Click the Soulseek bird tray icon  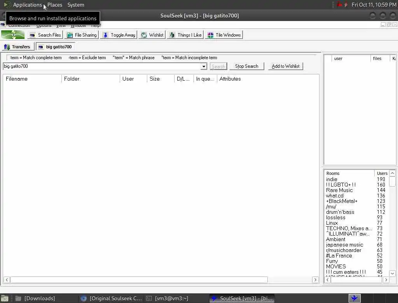(x=354, y=298)
